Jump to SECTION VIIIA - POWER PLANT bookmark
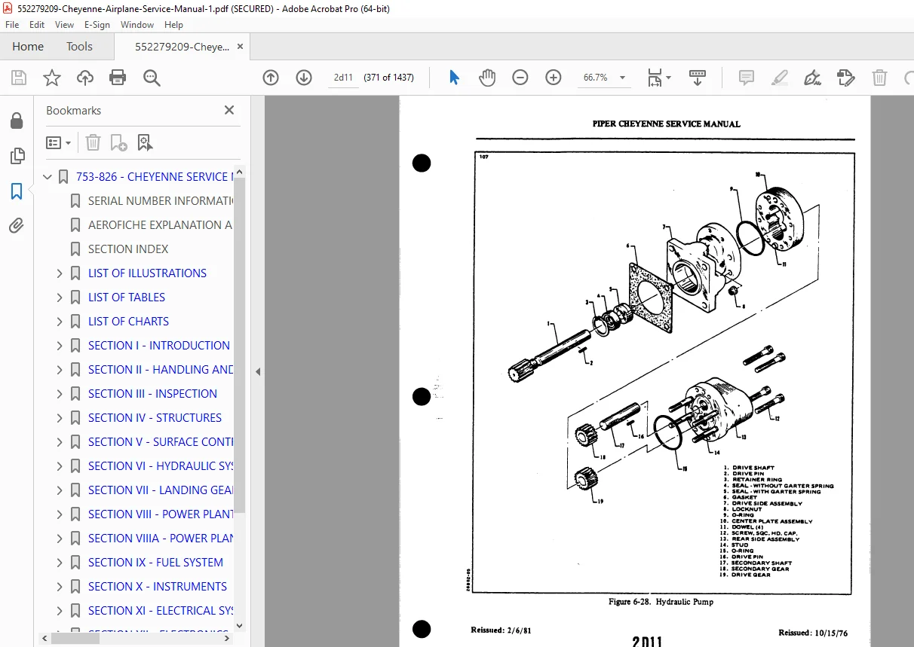This screenshot has width=914, height=647. pyautogui.click(x=161, y=539)
